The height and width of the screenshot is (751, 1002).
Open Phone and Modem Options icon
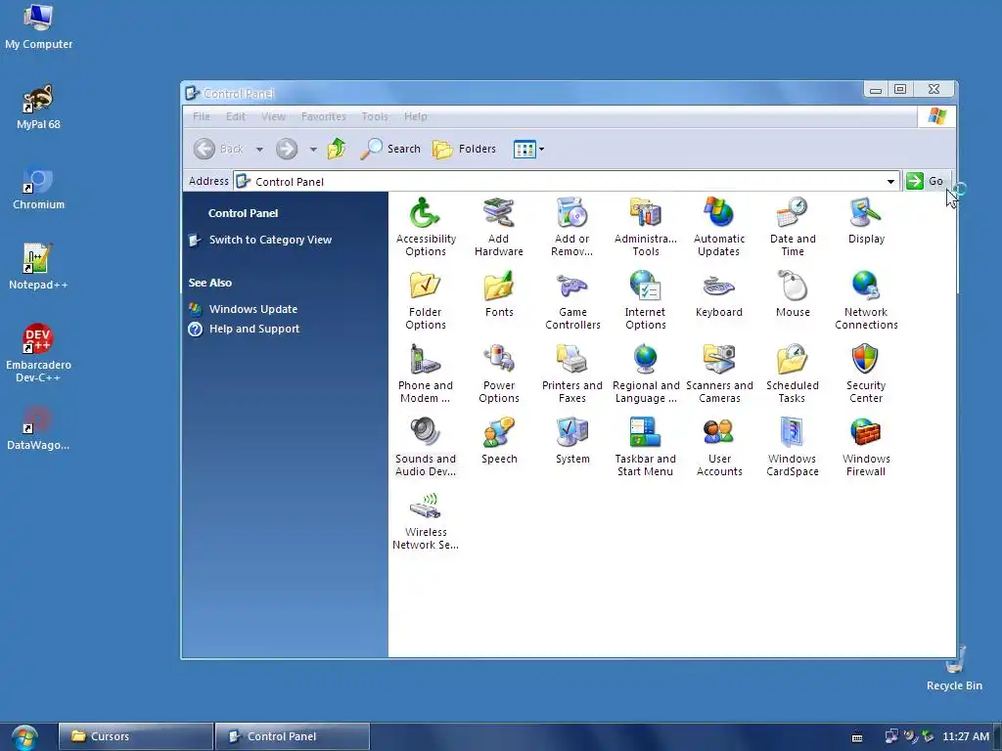click(426, 374)
